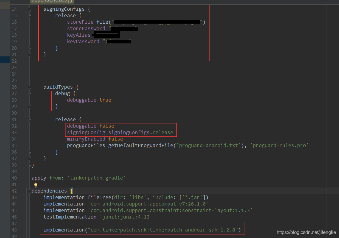Click line number 42 in the gutter
339x238 pixels.
click(14, 191)
